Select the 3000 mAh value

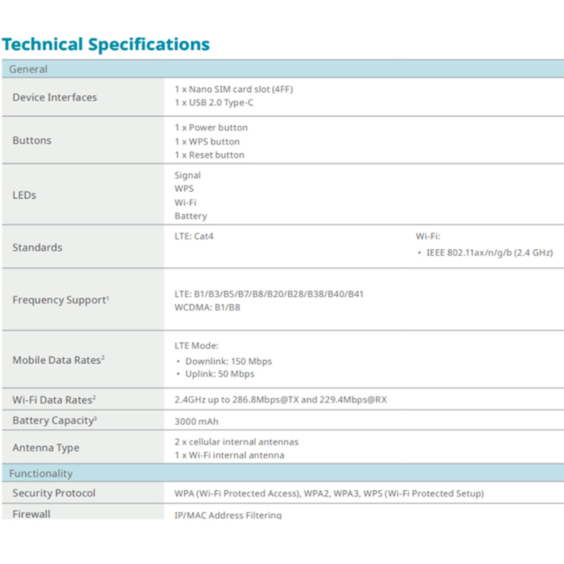coord(196,421)
